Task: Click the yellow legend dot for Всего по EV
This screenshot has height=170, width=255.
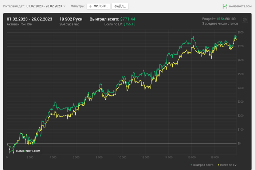Action: click(x=219, y=165)
